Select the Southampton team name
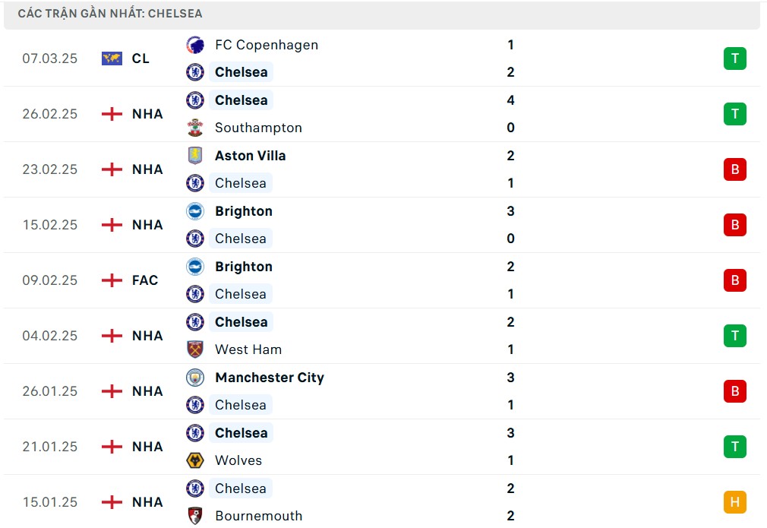This screenshot has width=767, height=528. 258,128
